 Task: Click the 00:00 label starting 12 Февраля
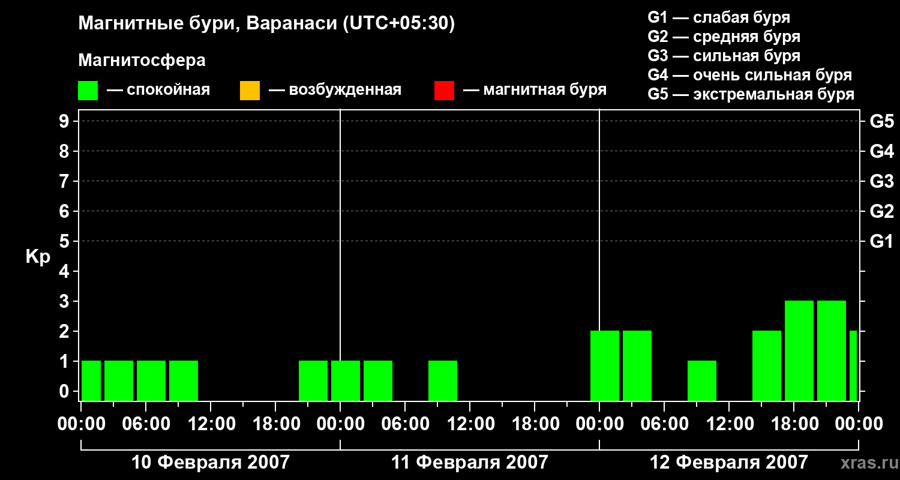599,424
